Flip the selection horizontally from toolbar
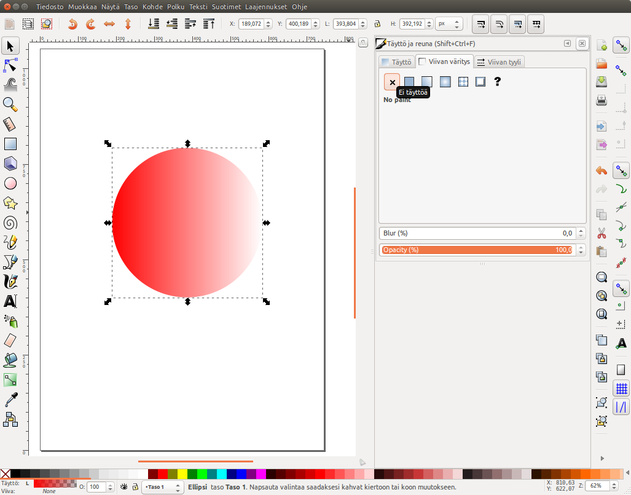This screenshot has width=631, height=495. (109, 24)
